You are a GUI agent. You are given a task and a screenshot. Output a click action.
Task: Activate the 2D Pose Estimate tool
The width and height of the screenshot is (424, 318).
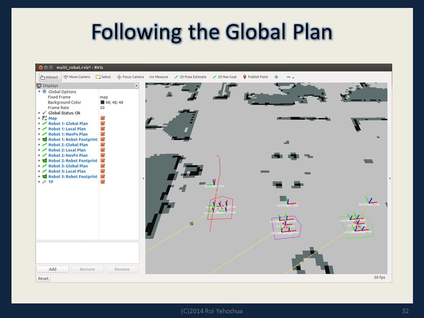(190, 77)
